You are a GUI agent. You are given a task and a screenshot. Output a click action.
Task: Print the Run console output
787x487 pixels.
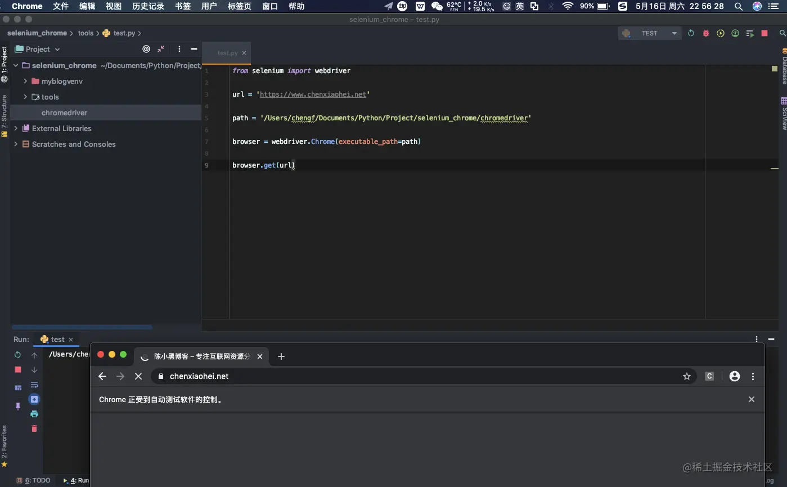click(x=34, y=414)
